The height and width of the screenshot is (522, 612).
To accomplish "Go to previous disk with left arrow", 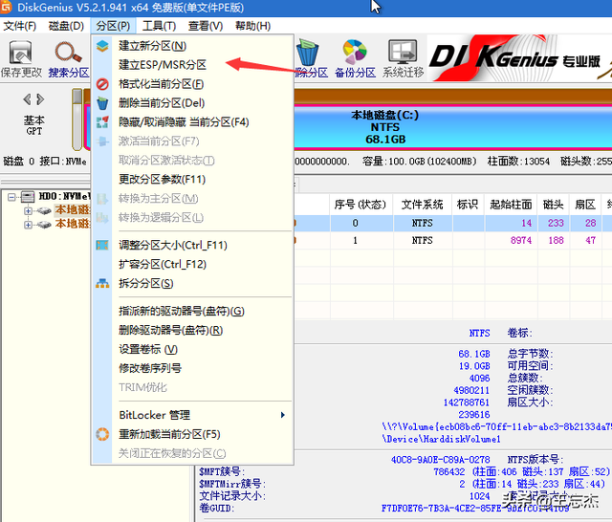I will point(27,99).
